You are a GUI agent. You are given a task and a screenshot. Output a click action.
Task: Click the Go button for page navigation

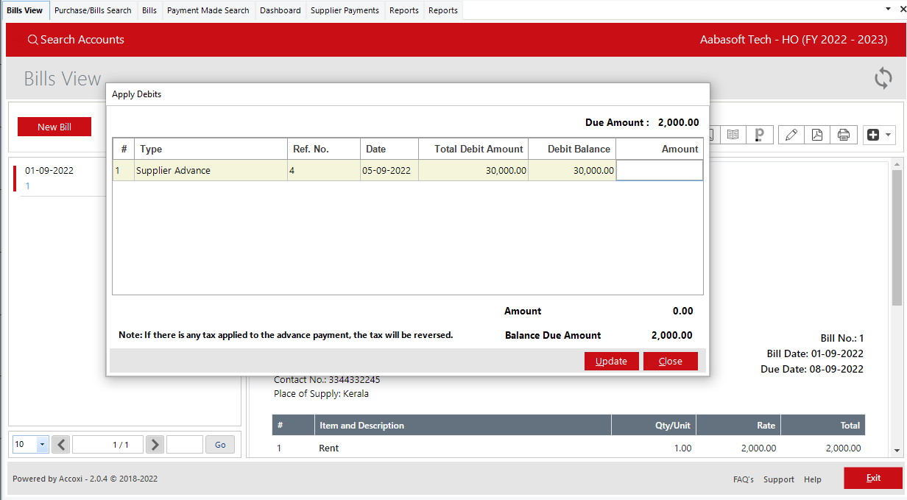click(219, 444)
